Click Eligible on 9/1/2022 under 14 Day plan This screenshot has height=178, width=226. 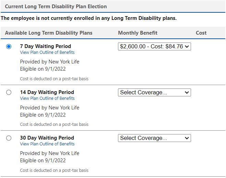(43, 115)
